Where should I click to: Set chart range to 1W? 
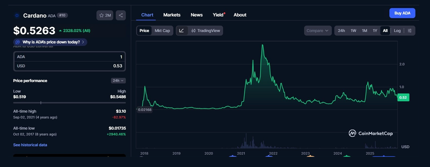point(353,31)
